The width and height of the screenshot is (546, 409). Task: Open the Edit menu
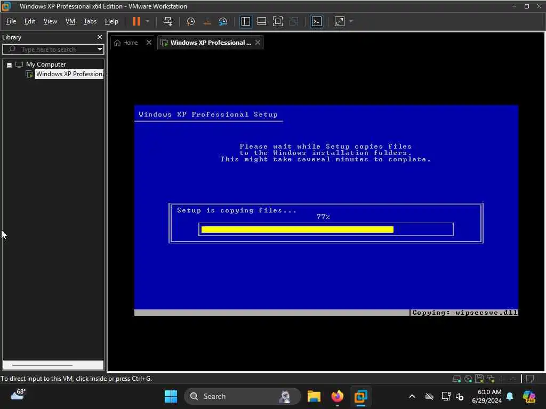(x=30, y=21)
